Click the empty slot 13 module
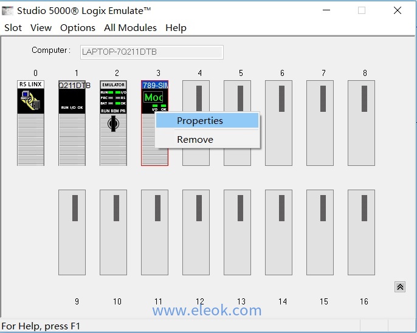Image resolution: width=417 pixels, height=333 pixels. (237, 232)
